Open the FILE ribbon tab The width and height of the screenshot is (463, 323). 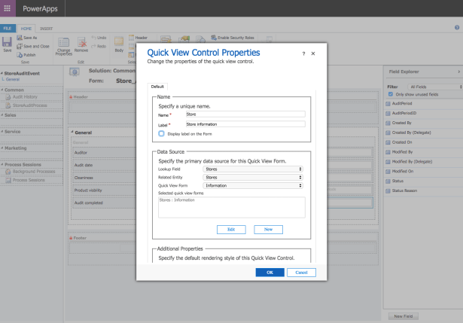coord(8,28)
